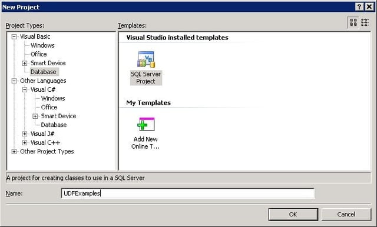Switch to large icons view
Viewport: 377px width, 227px height.
[353, 22]
